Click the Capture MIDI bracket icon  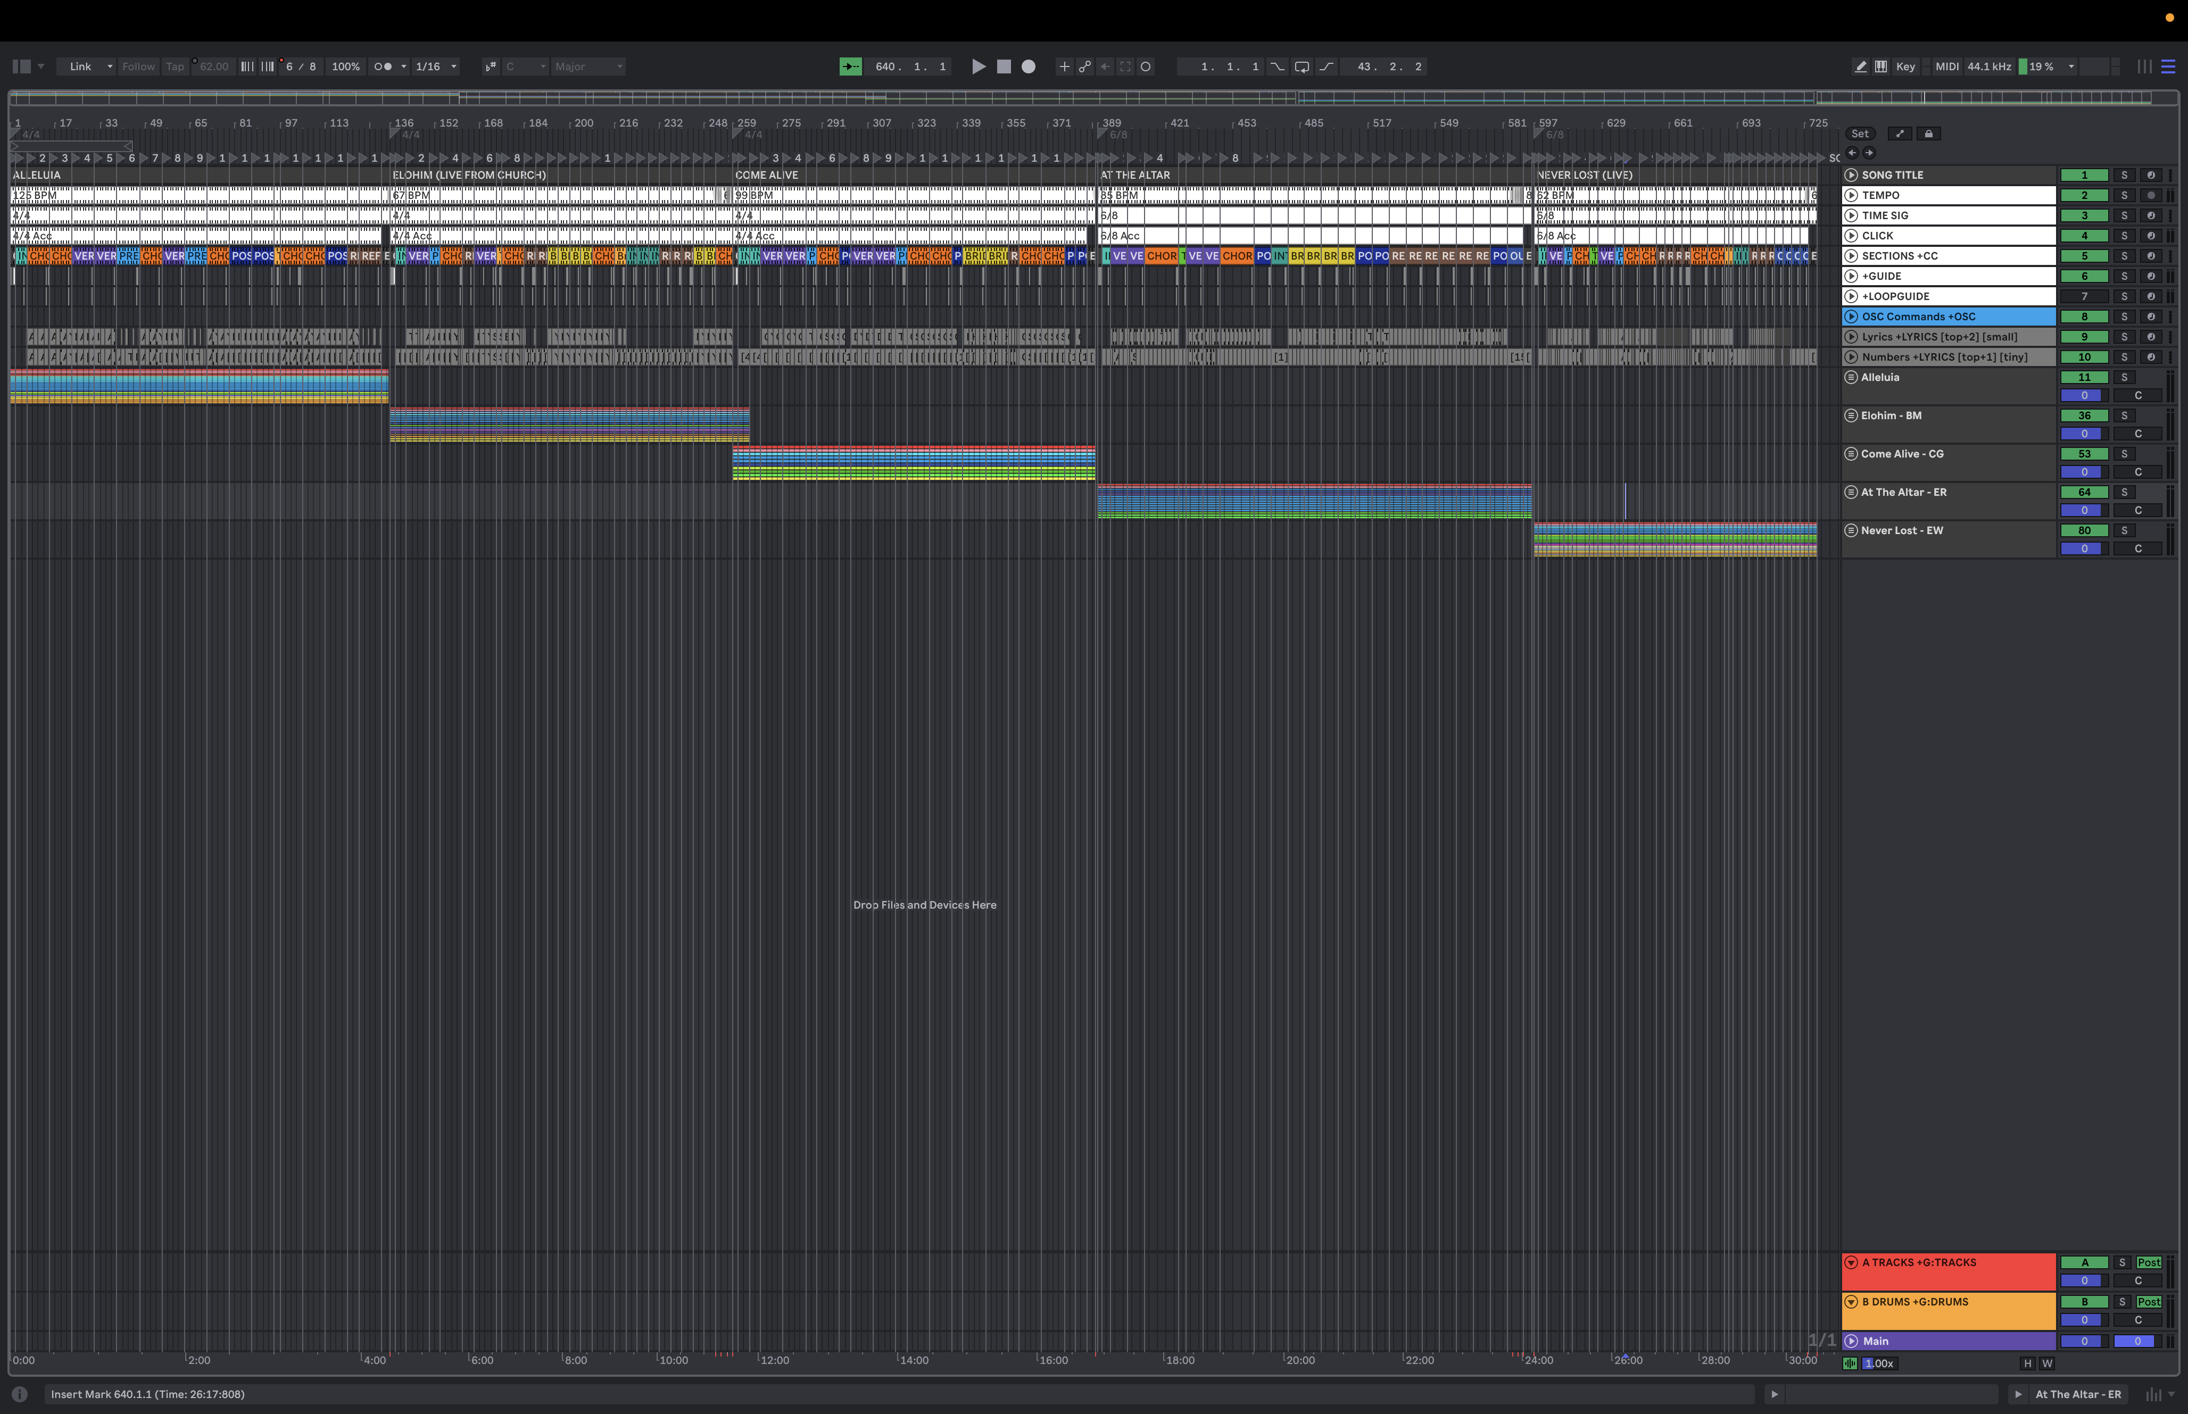coord(1125,66)
